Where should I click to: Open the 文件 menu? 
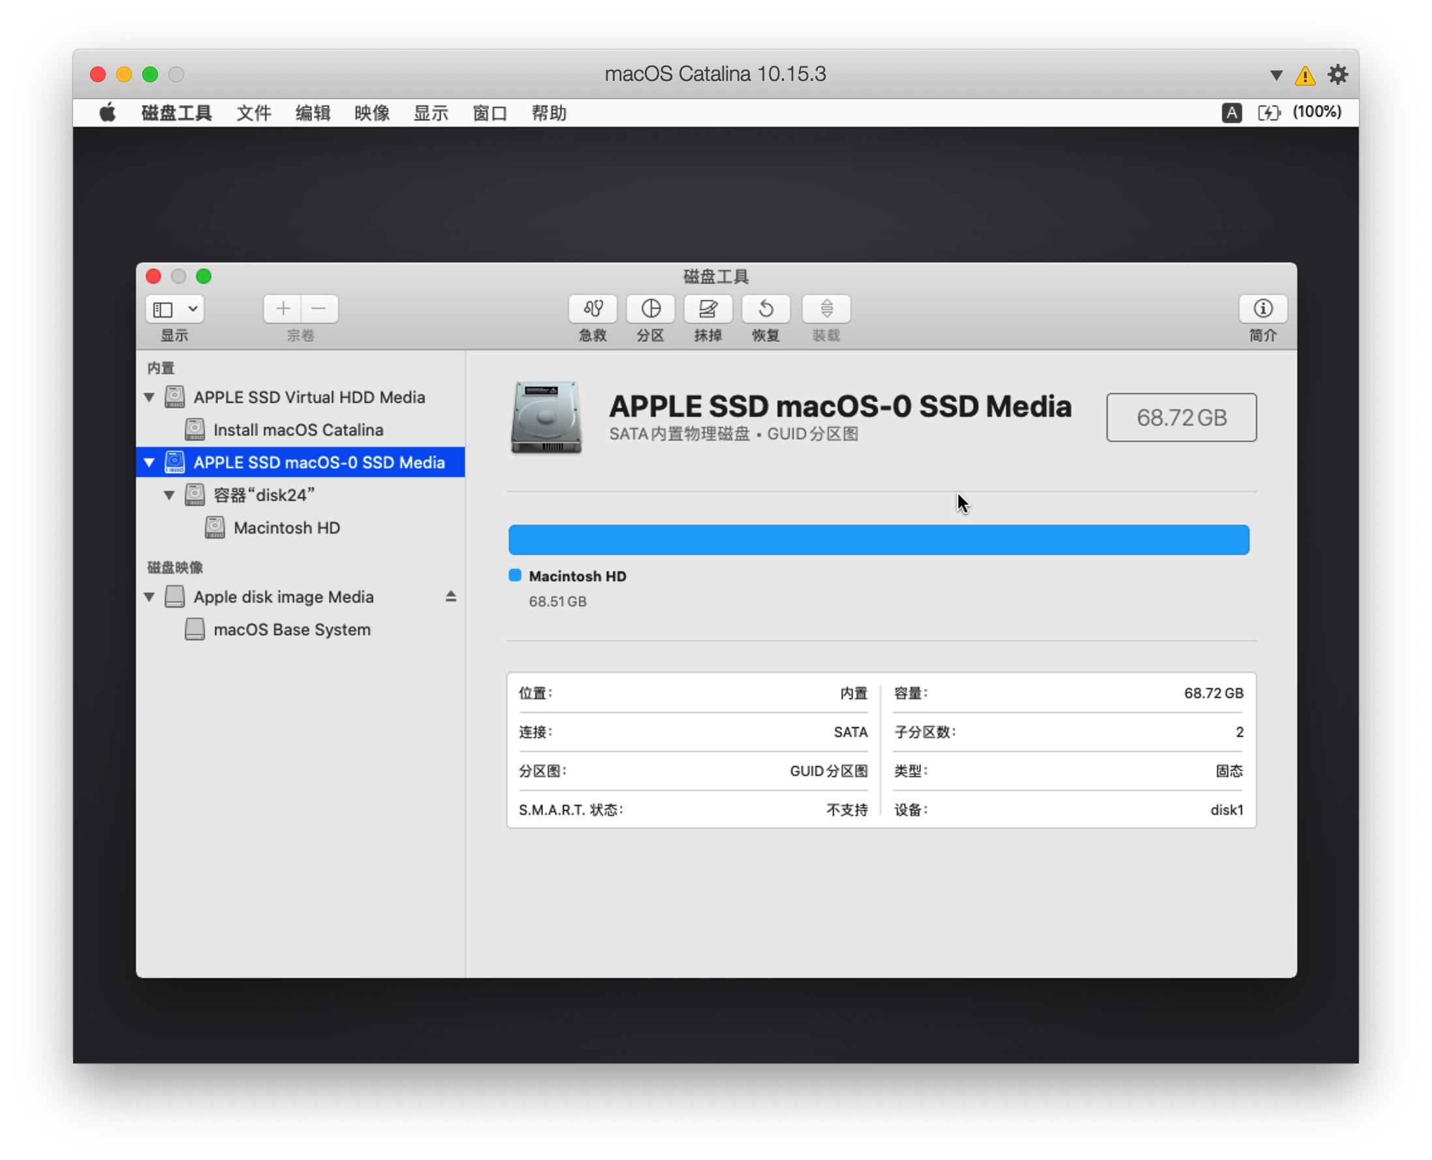click(x=253, y=113)
